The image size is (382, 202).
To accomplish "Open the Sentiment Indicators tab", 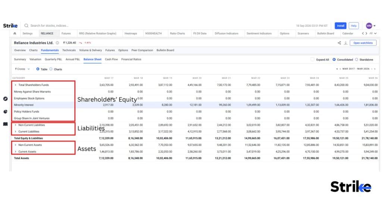I will (259, 33).
